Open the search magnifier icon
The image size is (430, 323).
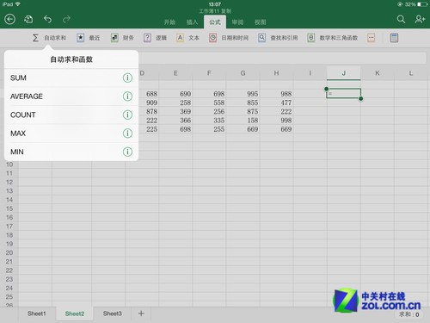(401, 19)
